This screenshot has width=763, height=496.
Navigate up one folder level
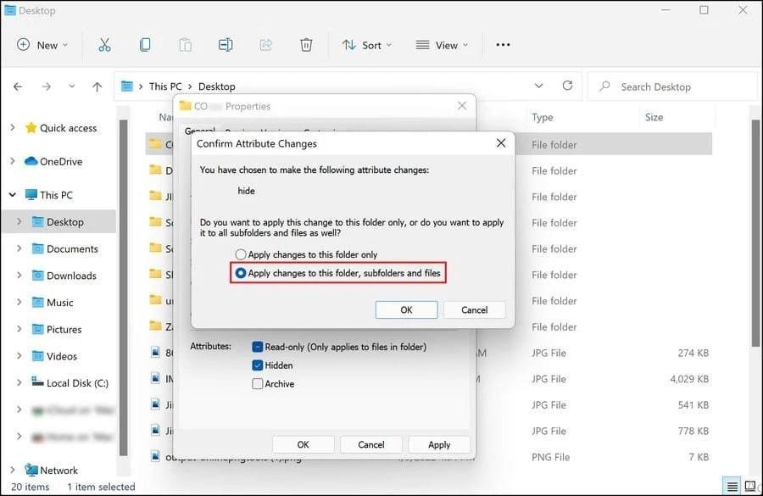coord(97,86)
